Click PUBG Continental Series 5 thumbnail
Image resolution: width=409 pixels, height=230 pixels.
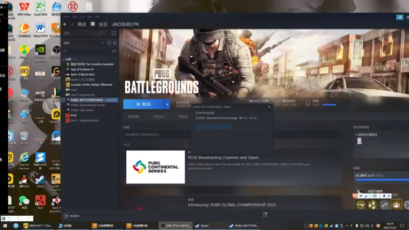[x=155, y=167]
